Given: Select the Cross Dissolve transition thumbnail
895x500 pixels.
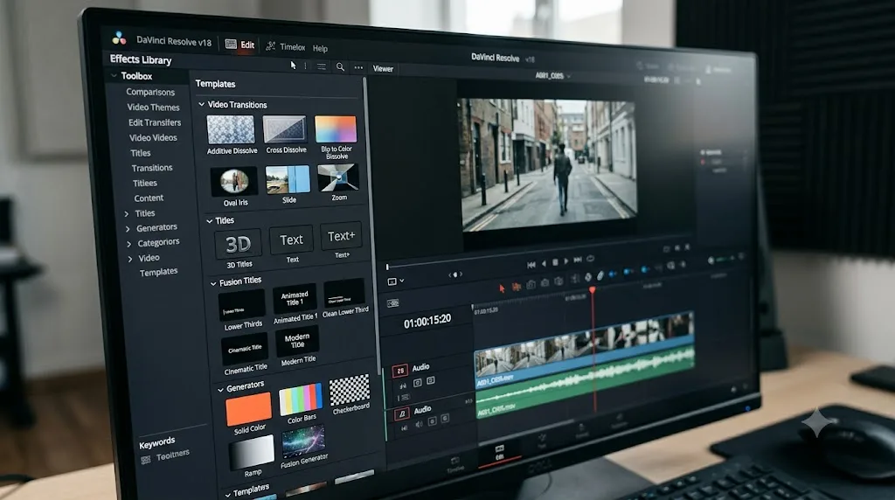Looking at the screenshot, I should (285, 129).
